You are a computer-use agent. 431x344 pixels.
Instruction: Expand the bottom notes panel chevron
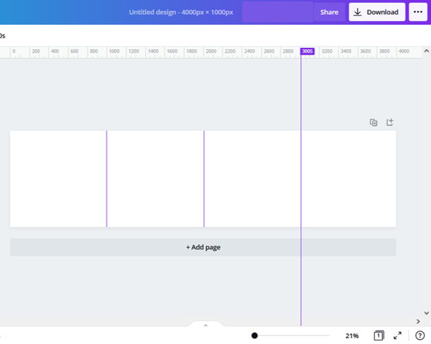pyautogui.click(x=205, y=325)
